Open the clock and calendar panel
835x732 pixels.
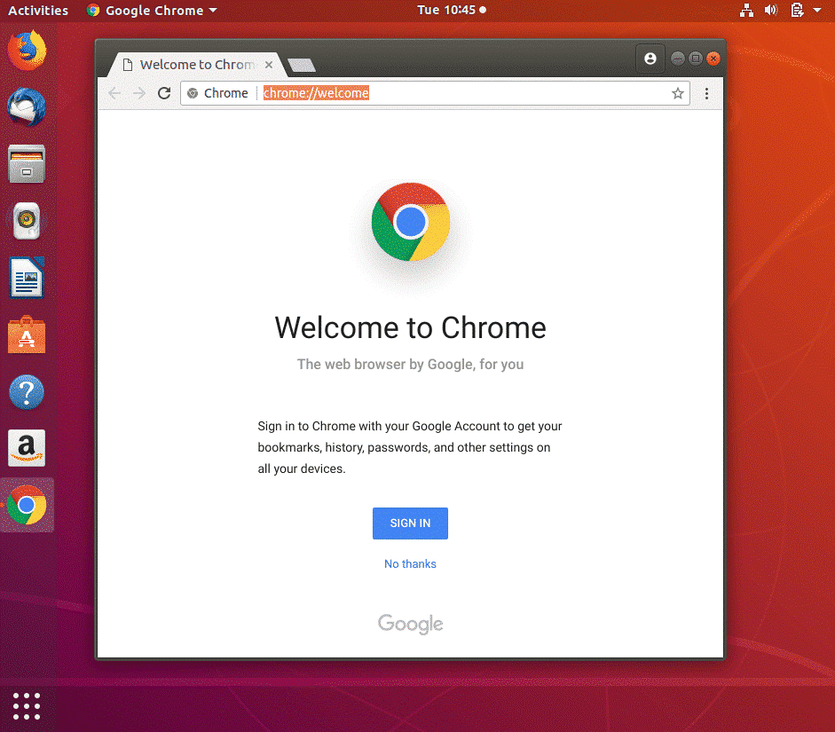pos(452,10)
